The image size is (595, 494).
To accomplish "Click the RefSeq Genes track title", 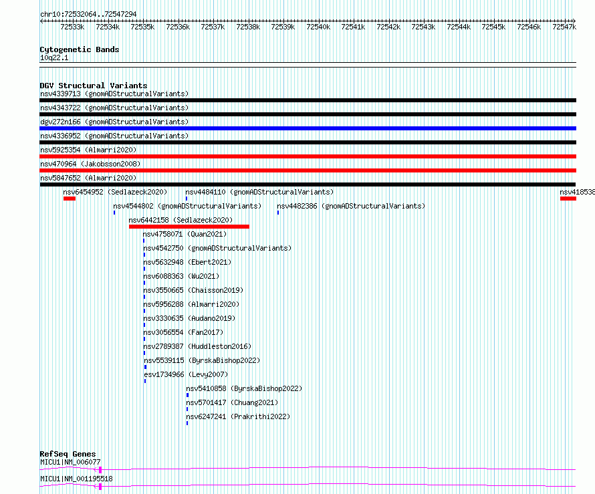I will coord(68,454).
